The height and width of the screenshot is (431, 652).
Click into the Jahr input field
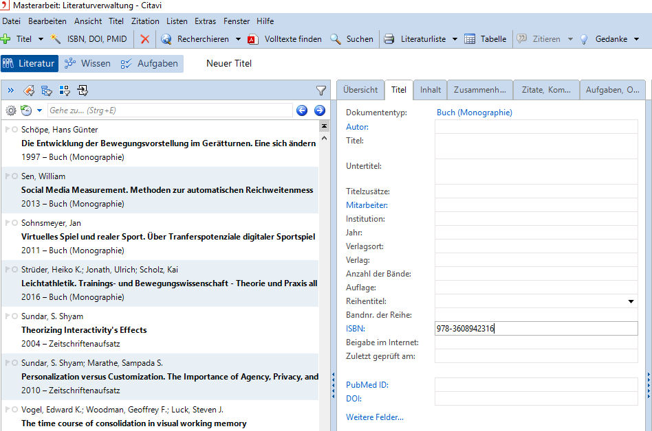(x=536, y=232)
